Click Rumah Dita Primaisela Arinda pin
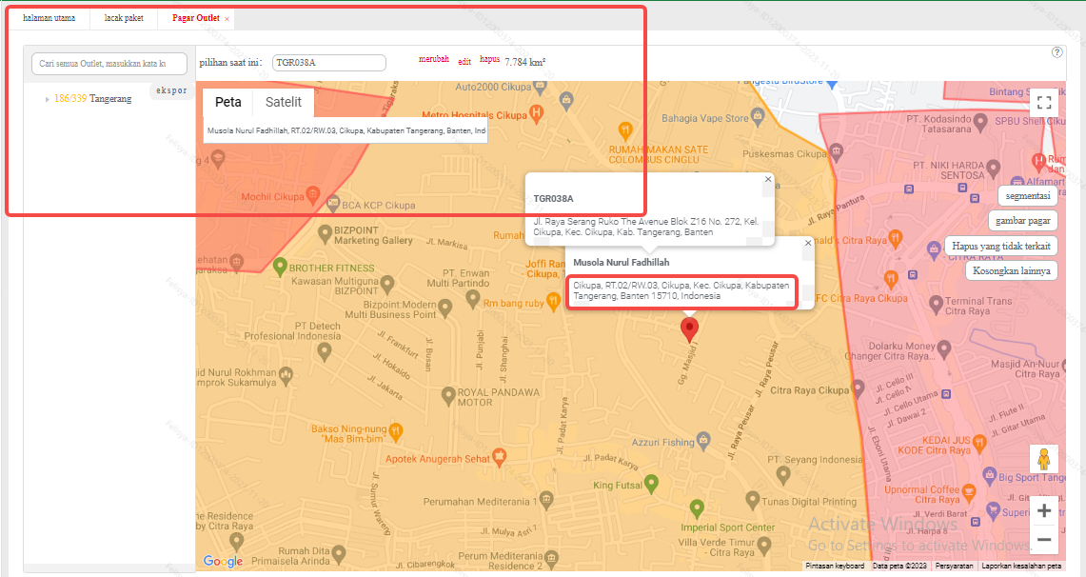The height and width of the screenshot is (577, 1086). 338,554
